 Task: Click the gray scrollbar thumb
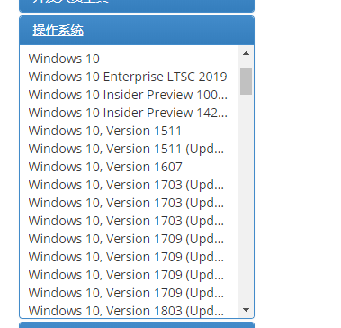(246, 81)
